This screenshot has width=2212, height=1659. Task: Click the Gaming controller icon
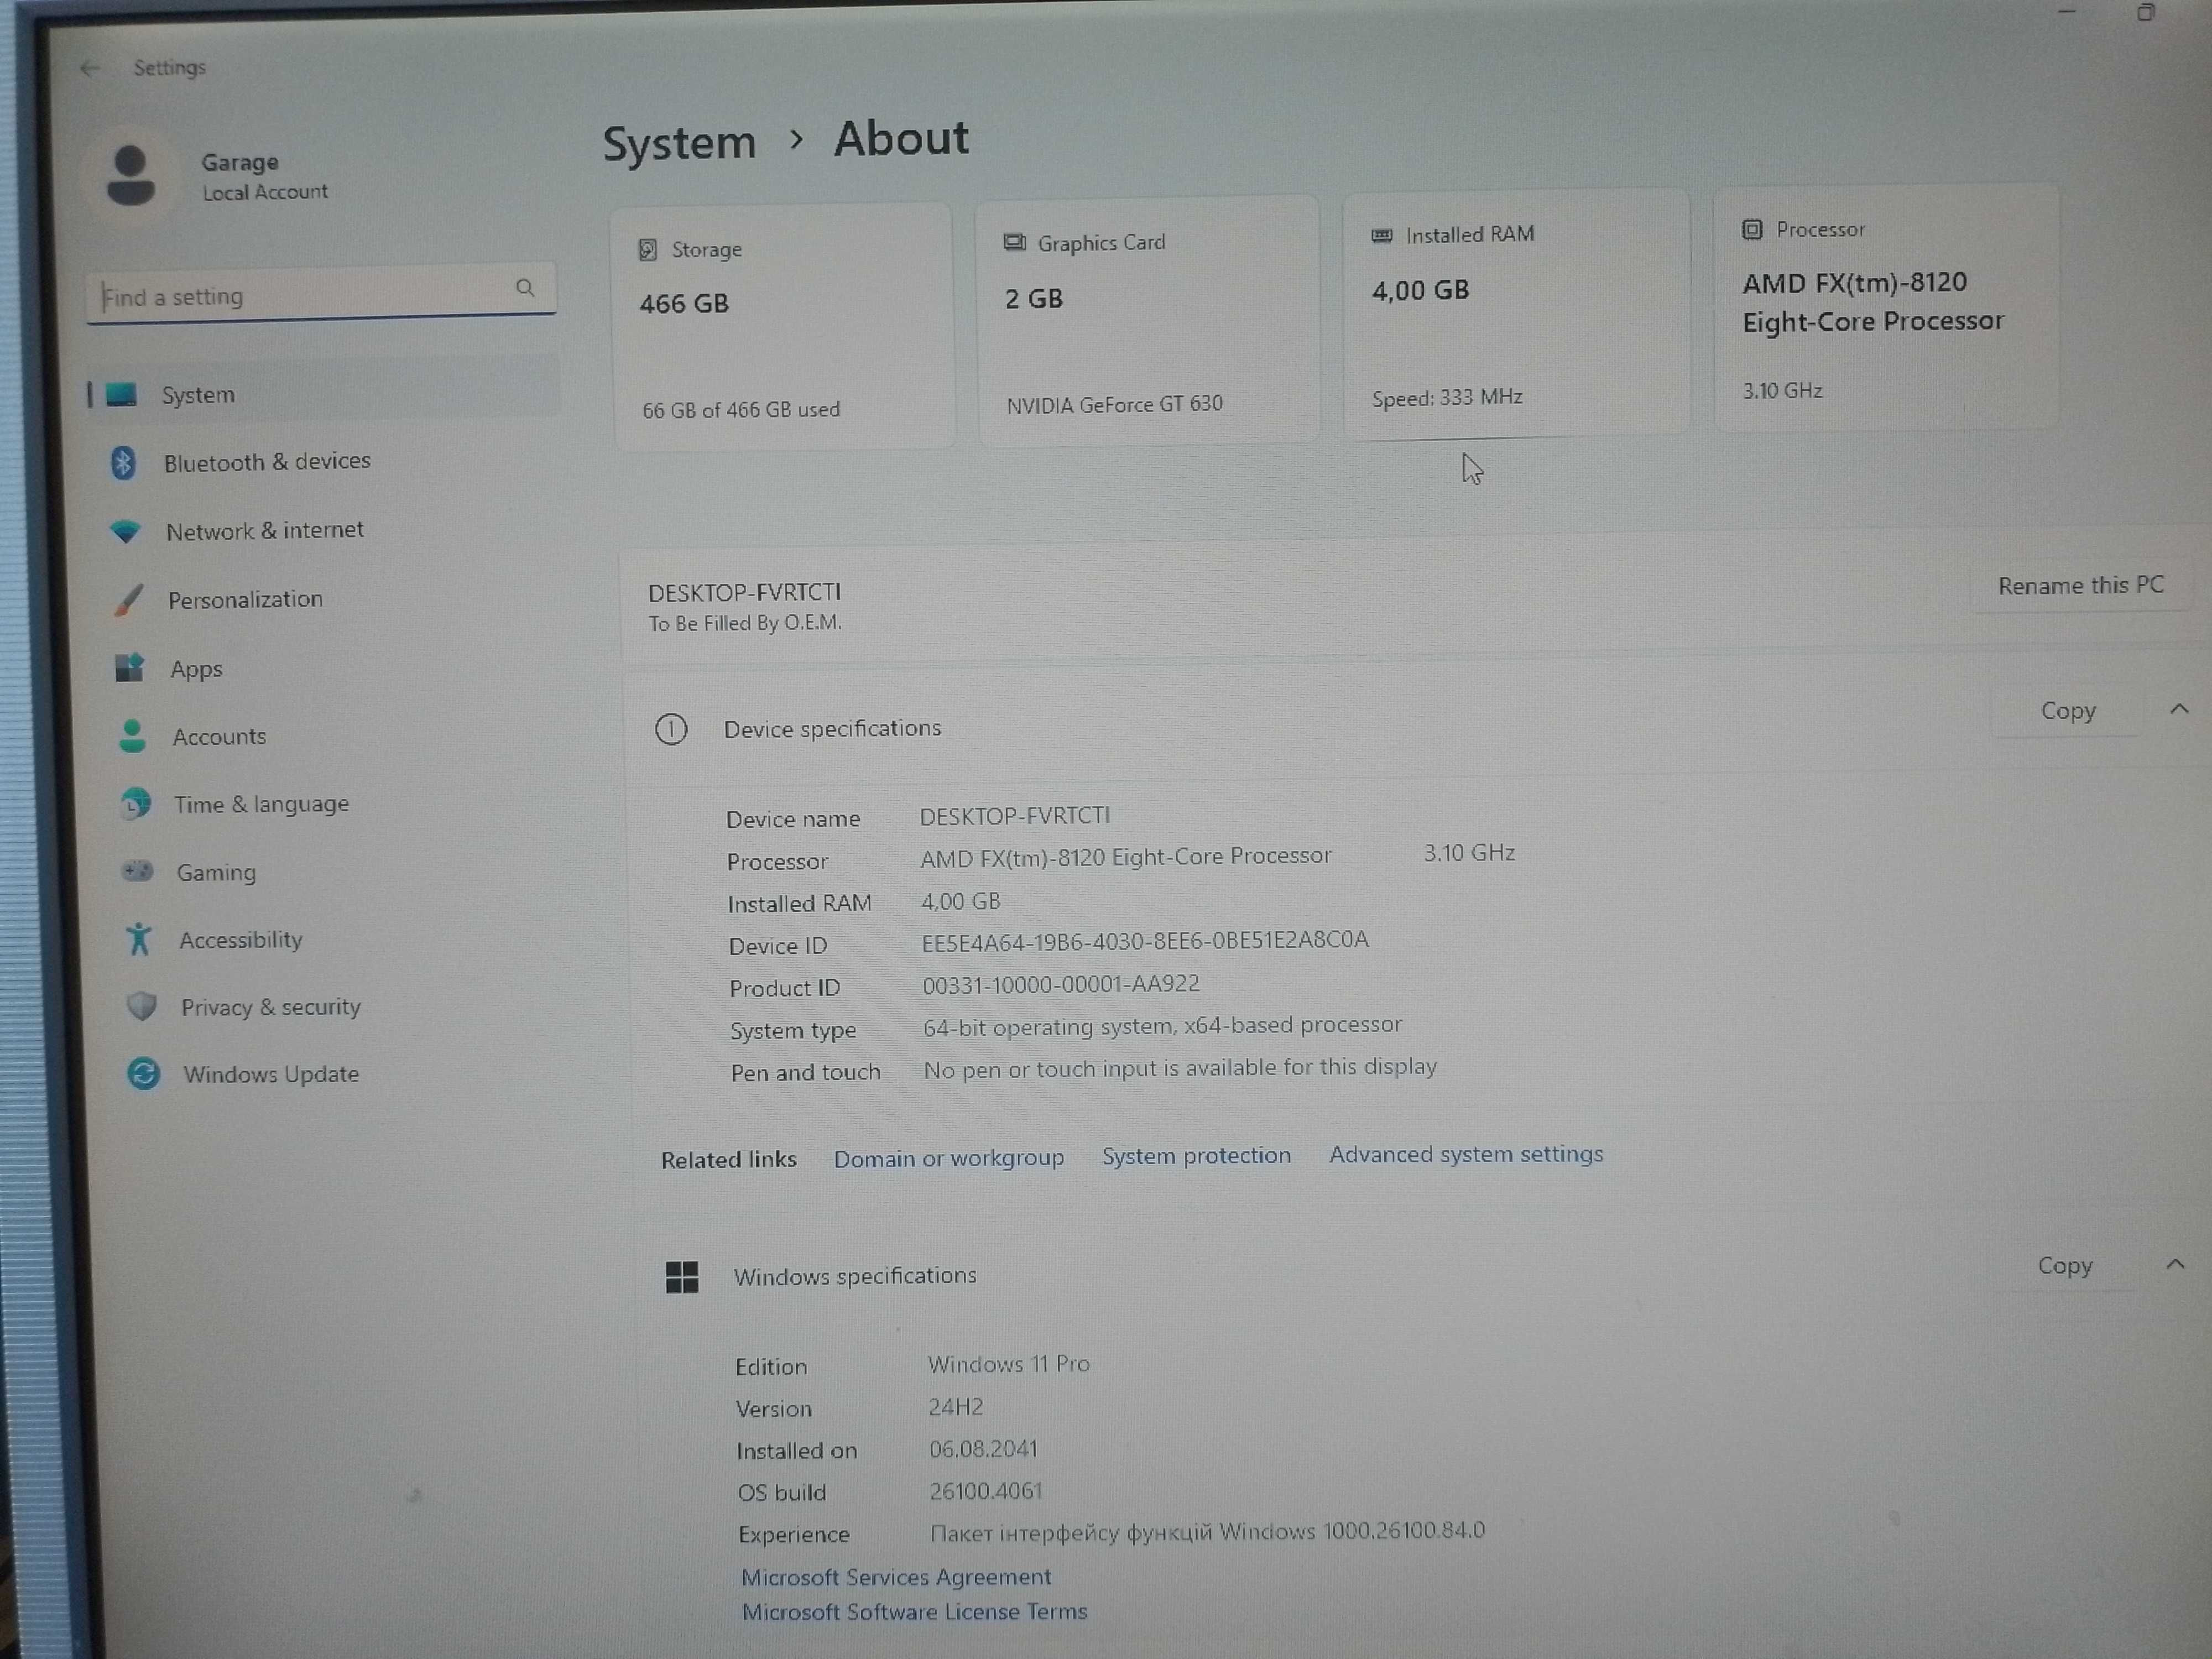click(137, 871)
